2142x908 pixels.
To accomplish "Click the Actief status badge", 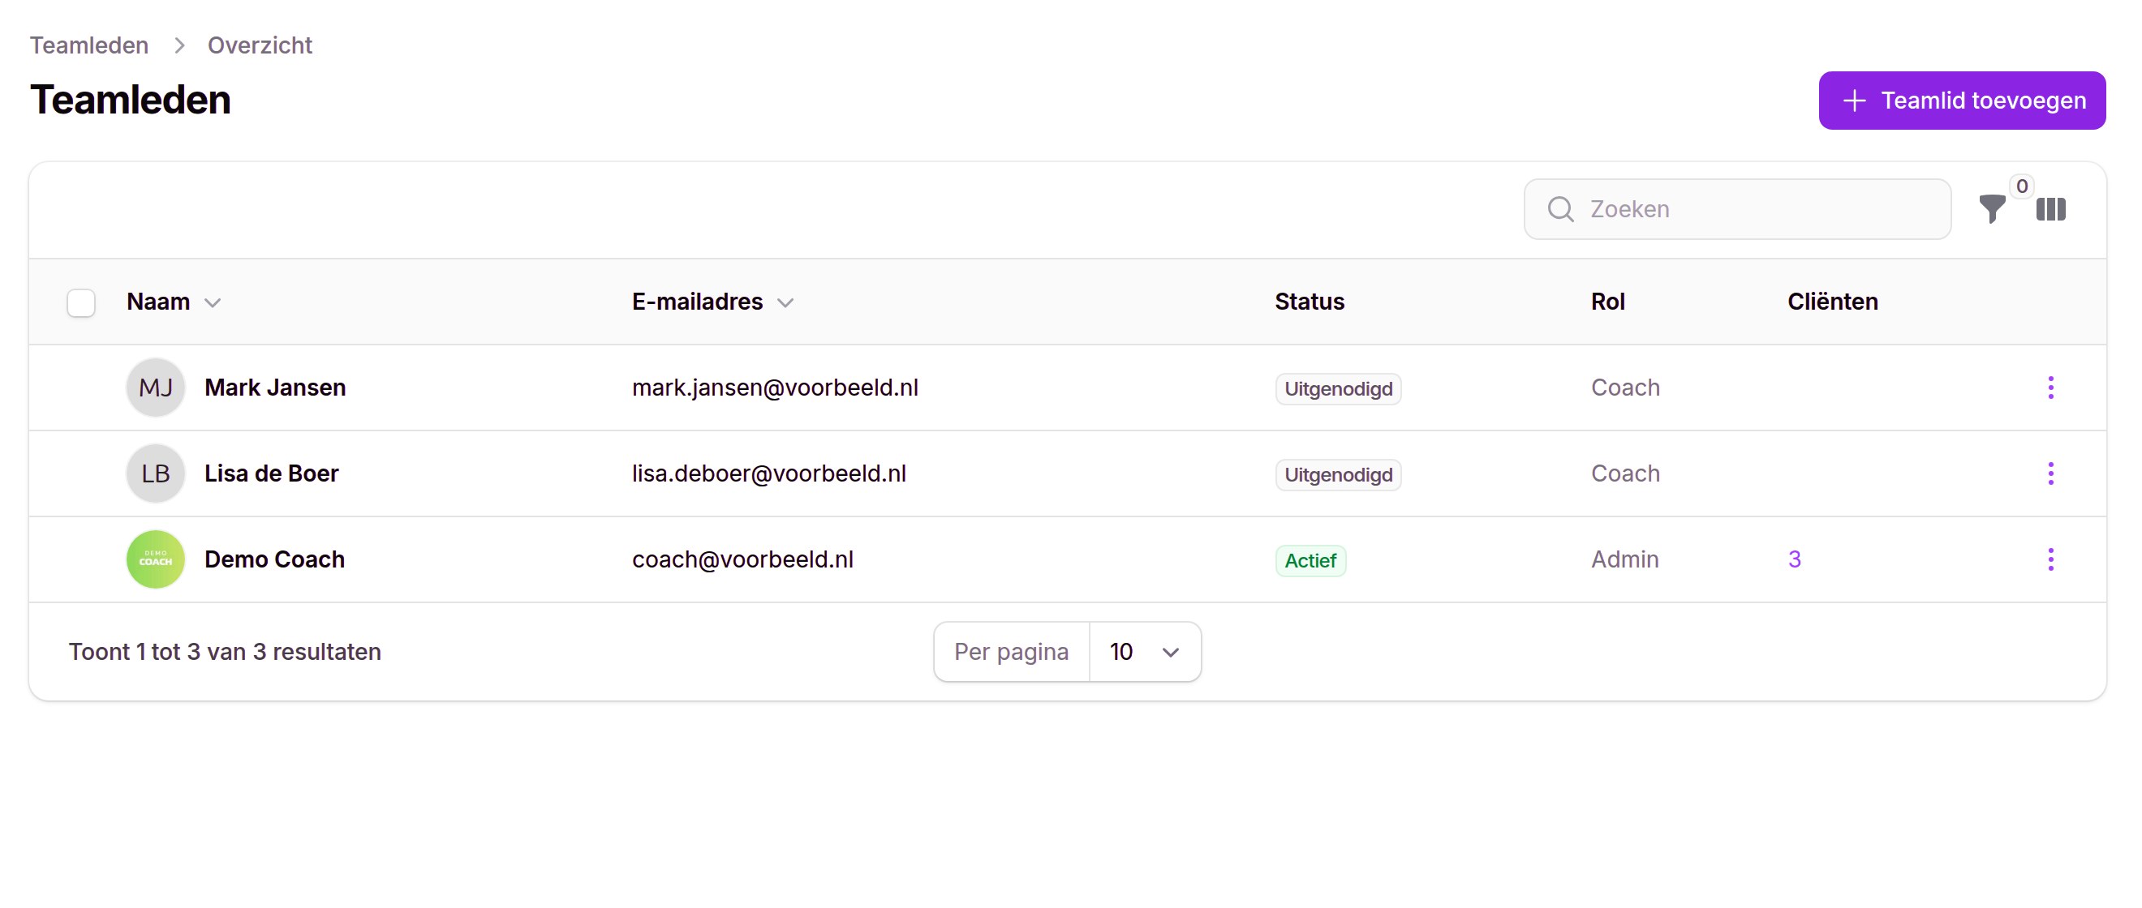I will tap(1310, 561).
